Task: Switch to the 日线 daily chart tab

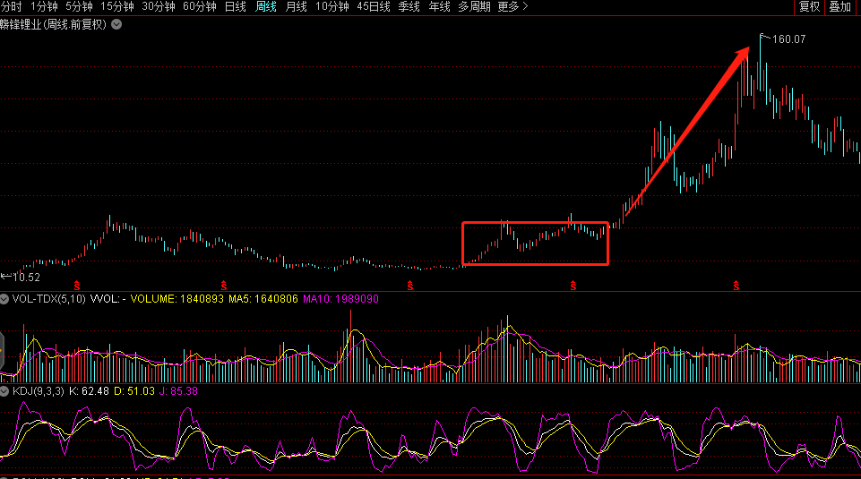Action: tap(235, 6)
